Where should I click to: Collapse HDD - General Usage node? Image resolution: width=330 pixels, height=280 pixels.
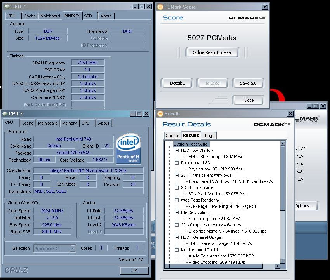177,237
